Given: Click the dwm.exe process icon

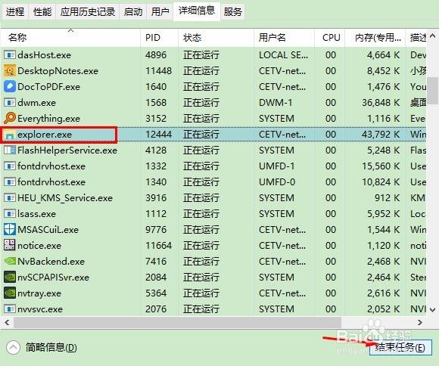Looking at the screenshot, I should [x=10, y=103].
